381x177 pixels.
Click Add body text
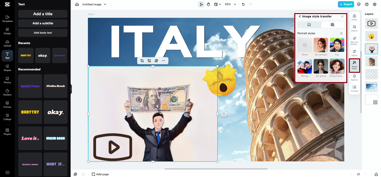click(x=43, y=33)
